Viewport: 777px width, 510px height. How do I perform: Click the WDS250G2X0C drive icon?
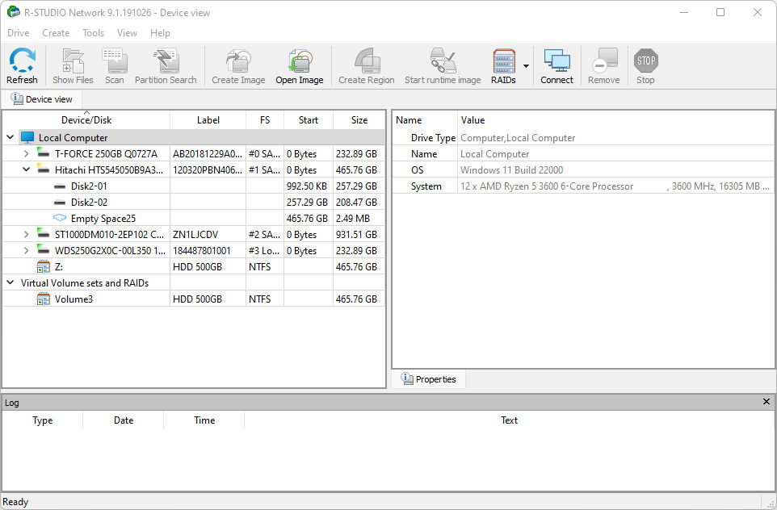[x=43, y=249]
